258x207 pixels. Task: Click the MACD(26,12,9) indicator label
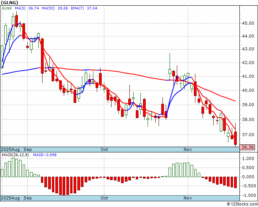coord(15,155)
